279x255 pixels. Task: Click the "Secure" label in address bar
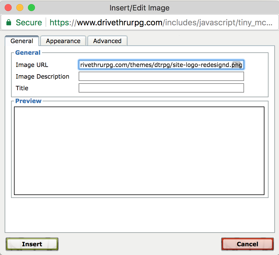point(29,22)
